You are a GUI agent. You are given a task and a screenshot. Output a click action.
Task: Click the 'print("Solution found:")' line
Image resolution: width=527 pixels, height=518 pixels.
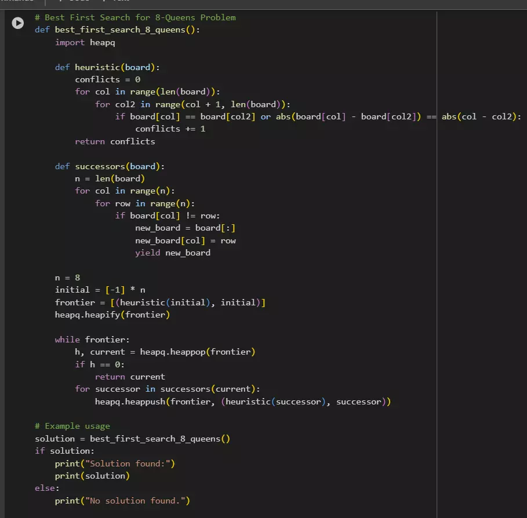coord(115,464)
